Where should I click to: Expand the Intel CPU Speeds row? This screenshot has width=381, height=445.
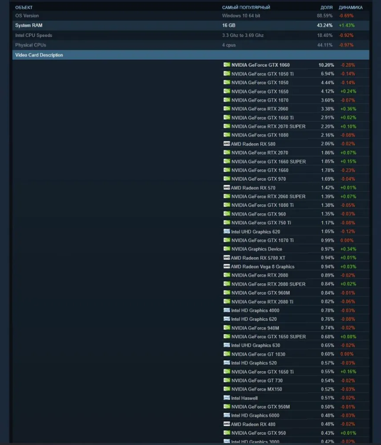coord(33,35)
